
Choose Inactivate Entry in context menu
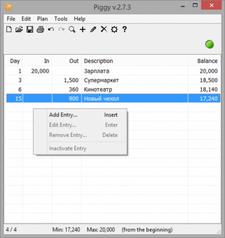click(x=80, y=149)
